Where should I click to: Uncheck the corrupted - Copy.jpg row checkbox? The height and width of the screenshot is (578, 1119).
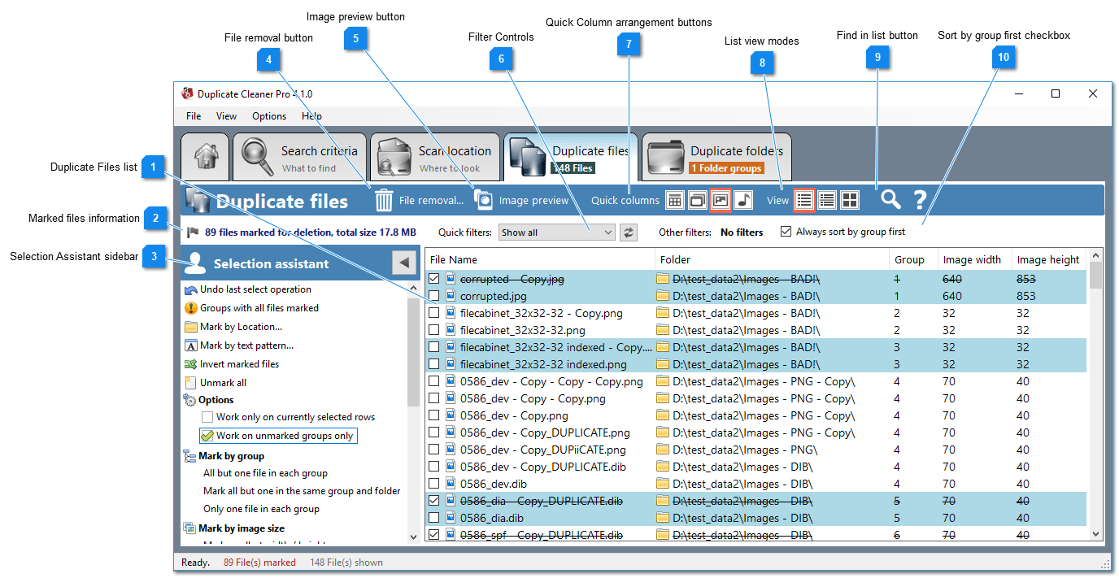(435, 279)
